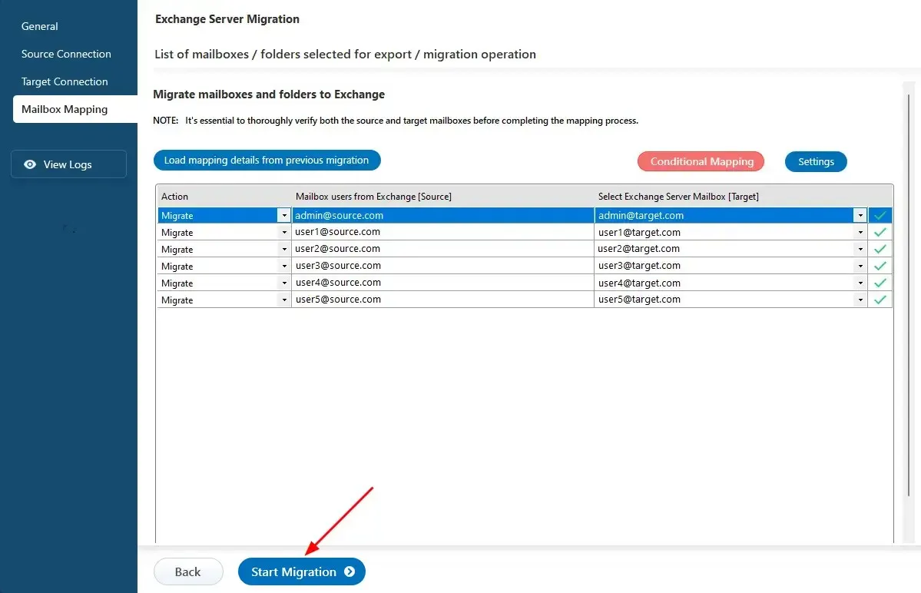Expand target mailbox dropdown for user1@target.com
Image resolution: width=921 pixels, height=593 pixels.
point(860,233)
